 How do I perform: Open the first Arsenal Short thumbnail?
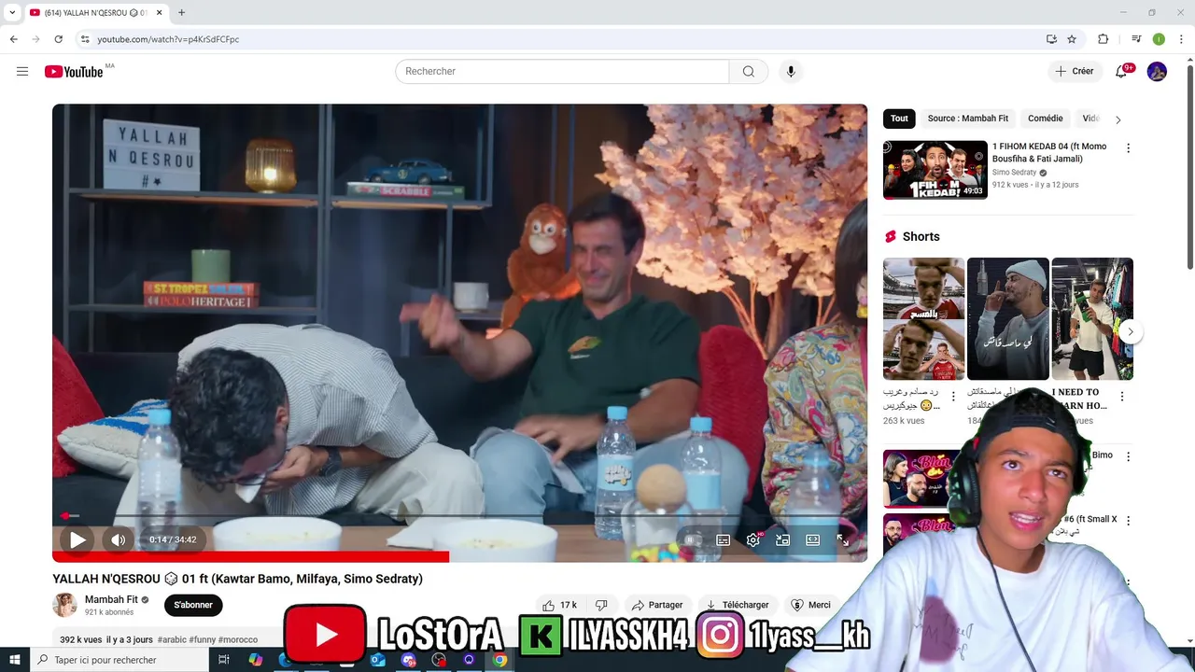point(923,318)
